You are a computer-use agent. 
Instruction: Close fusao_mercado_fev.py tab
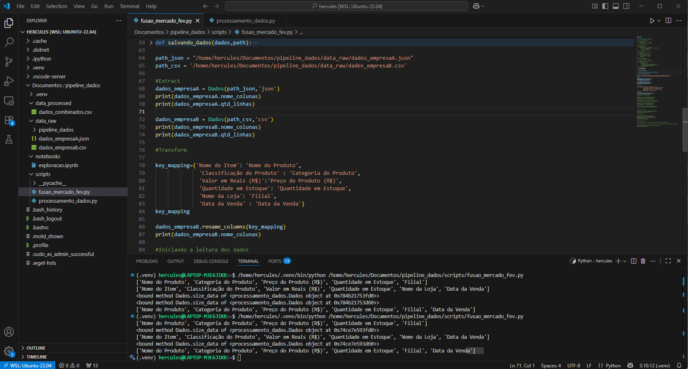pos(197,21)
